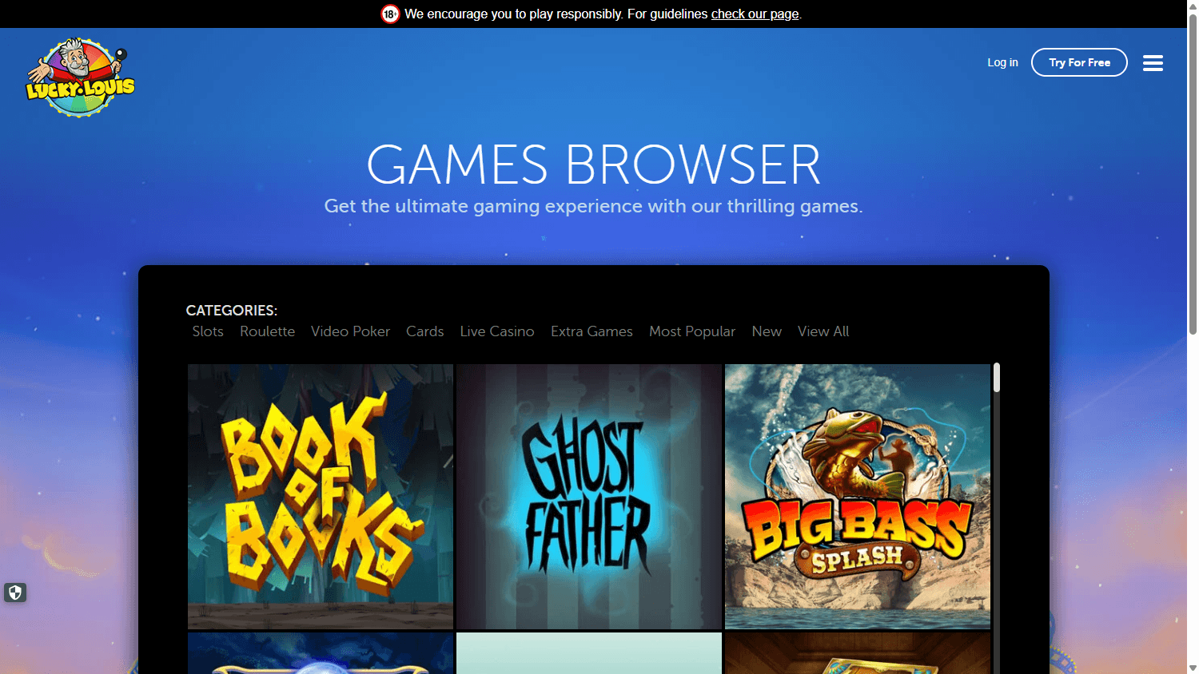This screenshot has height=674, width=1199.
Task: Select the Cards category
Action: [424, 331]
